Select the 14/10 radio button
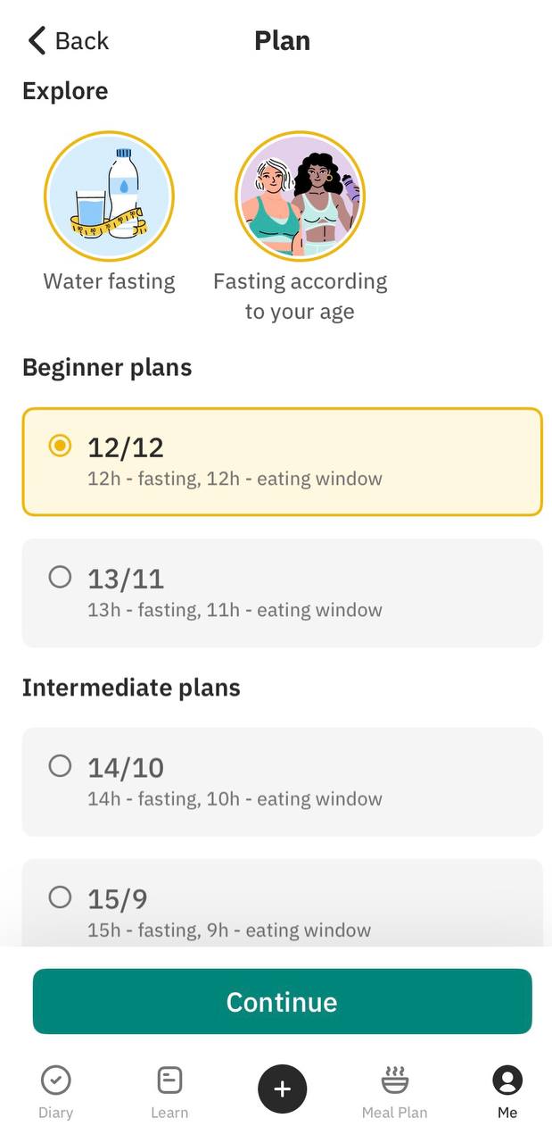Viewport: 552px width, 1143px height. point(60,765)
